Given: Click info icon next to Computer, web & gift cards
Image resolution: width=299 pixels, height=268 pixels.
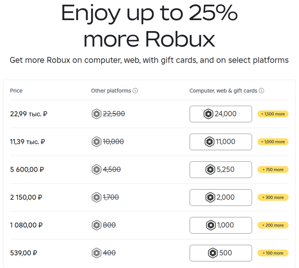Looking at the screenshot, I should point(261,91).
